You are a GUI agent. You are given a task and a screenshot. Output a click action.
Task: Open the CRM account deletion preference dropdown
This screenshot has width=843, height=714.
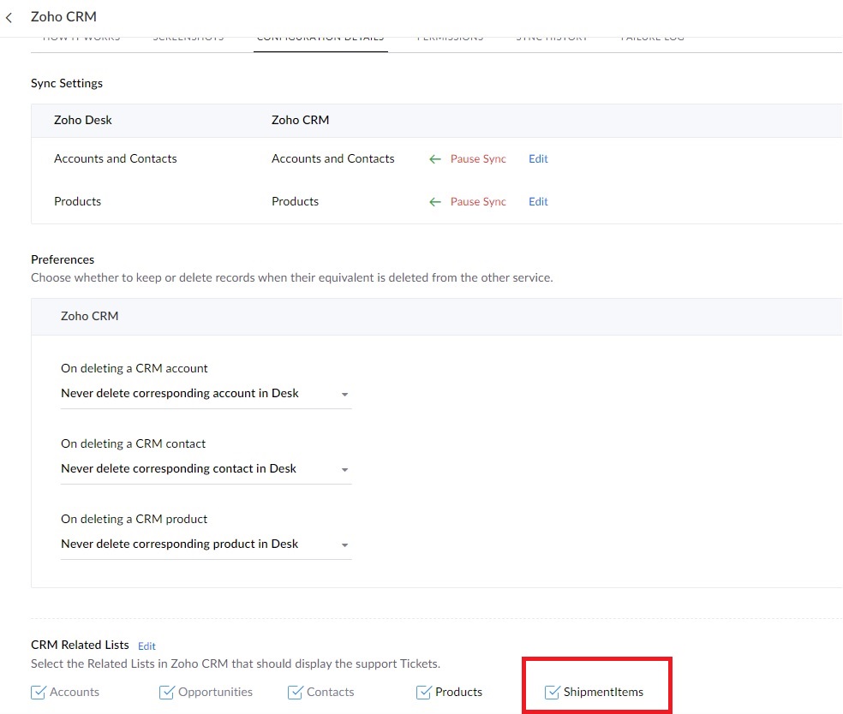click(x=206, y=394)
